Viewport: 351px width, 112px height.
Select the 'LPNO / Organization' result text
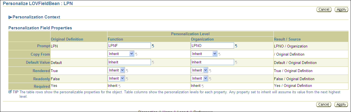click(291, 46)
